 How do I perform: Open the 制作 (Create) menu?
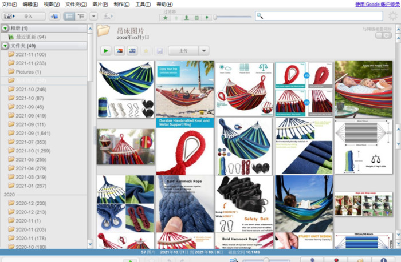[x=121, y=4]
